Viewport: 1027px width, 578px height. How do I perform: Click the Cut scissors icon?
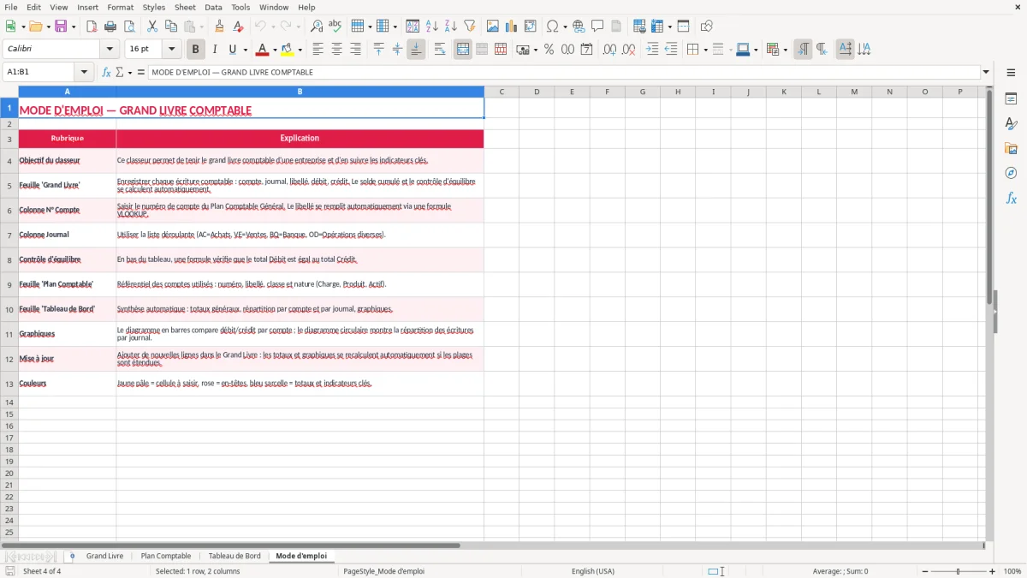coord(151,27)
